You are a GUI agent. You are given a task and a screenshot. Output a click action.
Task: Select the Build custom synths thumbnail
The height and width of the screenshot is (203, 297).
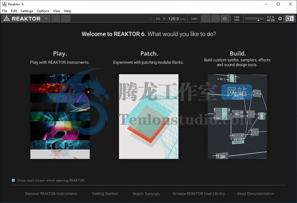[237, 116]
